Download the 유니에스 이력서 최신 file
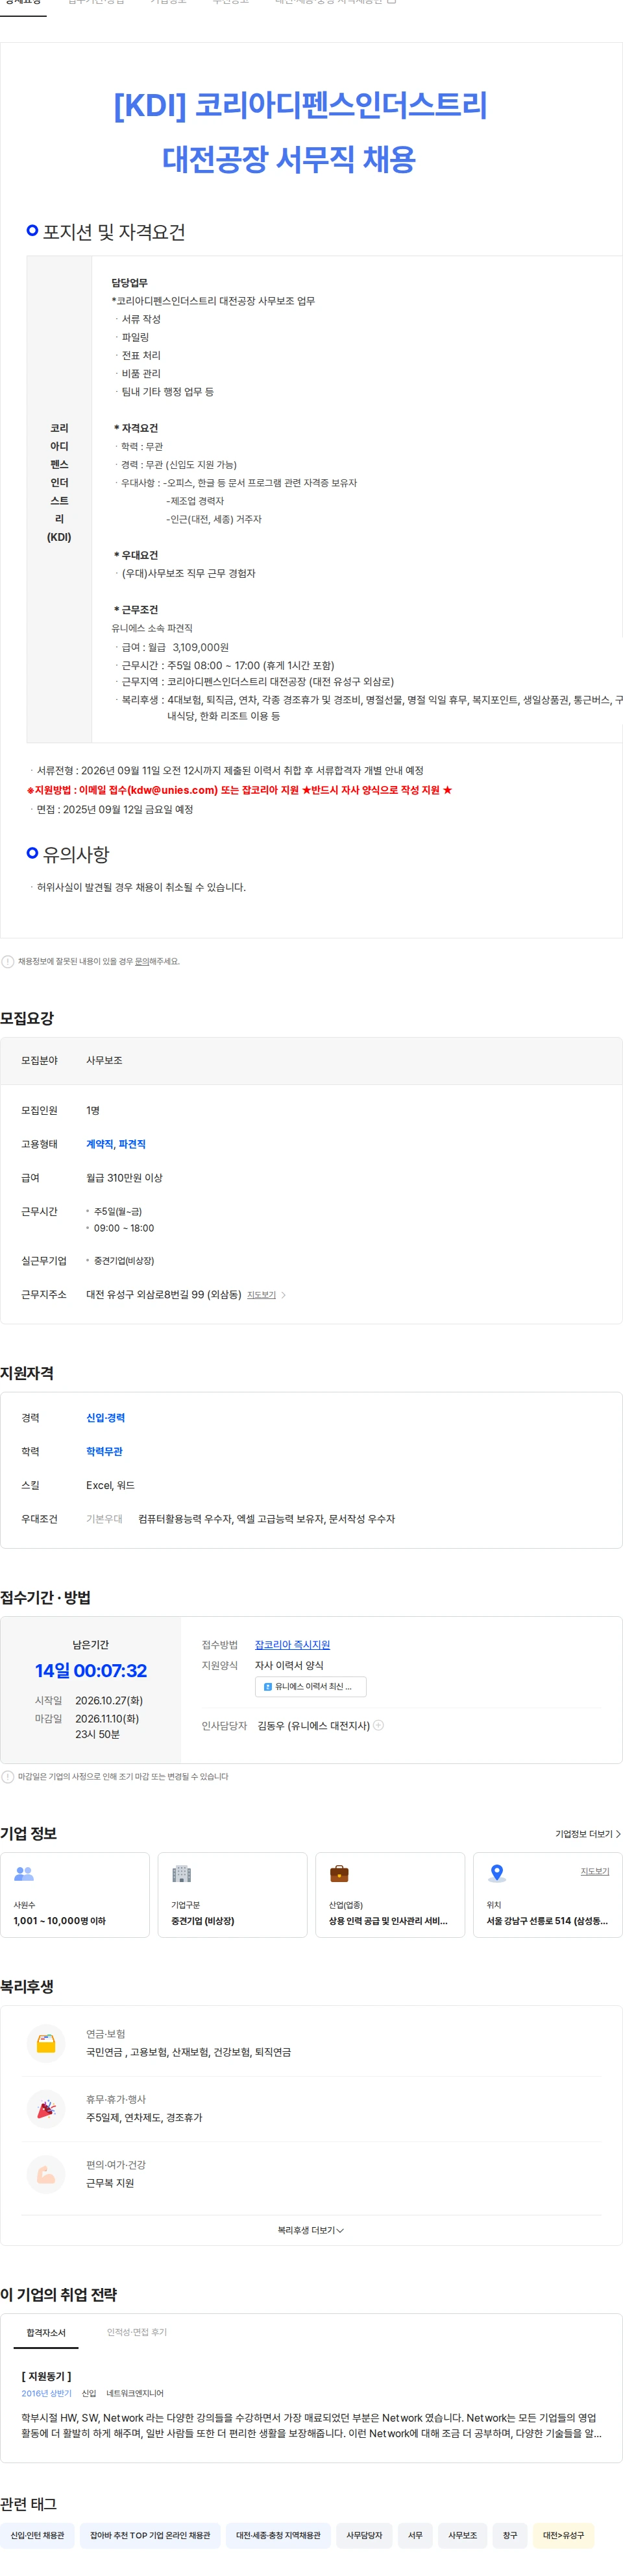 tap(311, 1687)
